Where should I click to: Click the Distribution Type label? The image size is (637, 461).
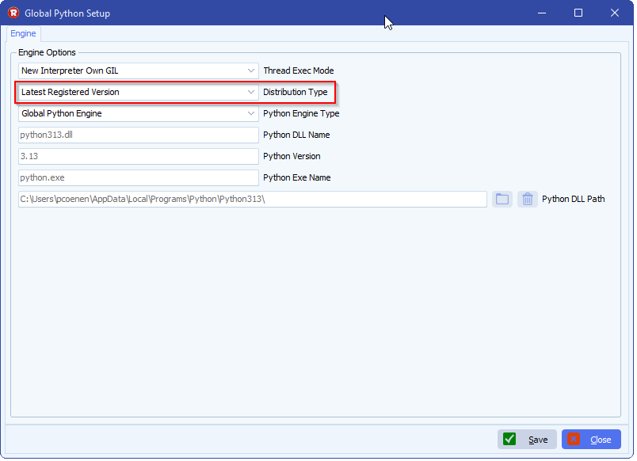296,92
